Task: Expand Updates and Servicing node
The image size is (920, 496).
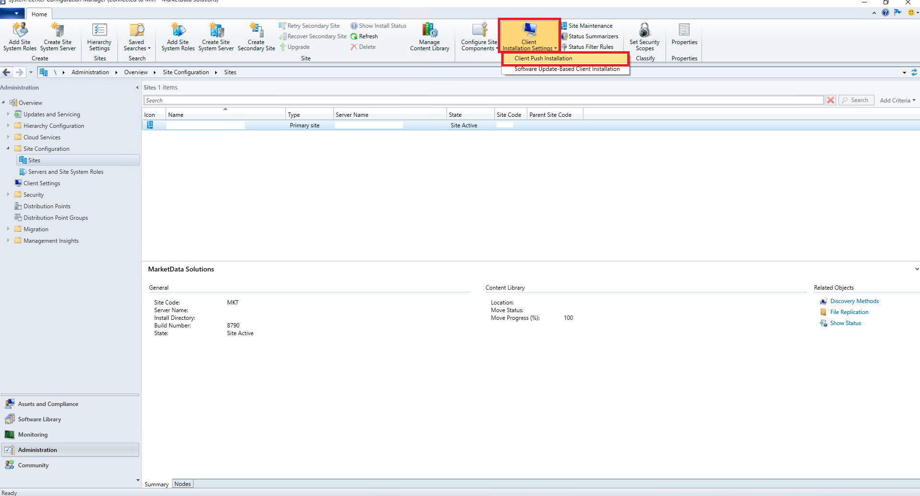Action: point(8,114)
